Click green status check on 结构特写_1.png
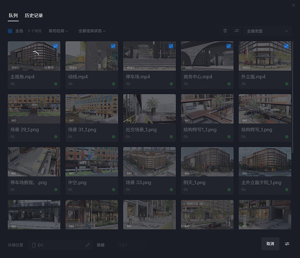 click(x=287, y=137)
